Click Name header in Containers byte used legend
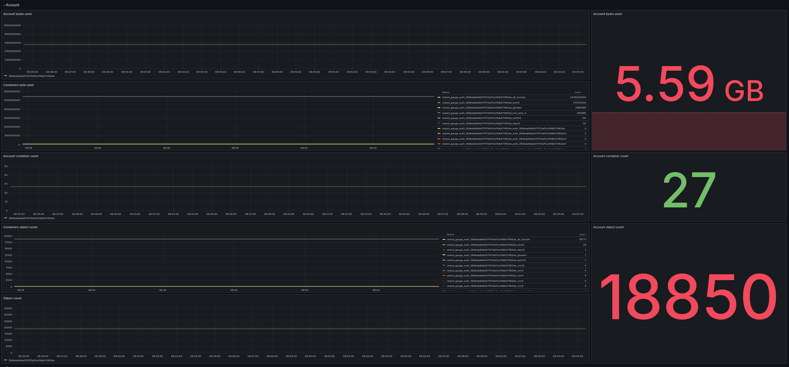Screen dimensions: 789x367 [445, 92]
